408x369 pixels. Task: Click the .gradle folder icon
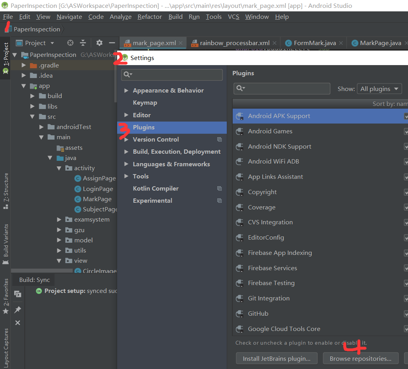click(33, 65)
